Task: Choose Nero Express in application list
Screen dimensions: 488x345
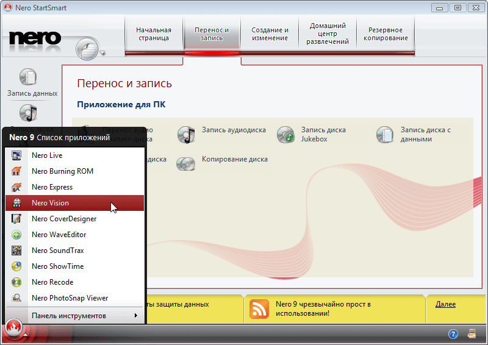Action: (74, 187)
